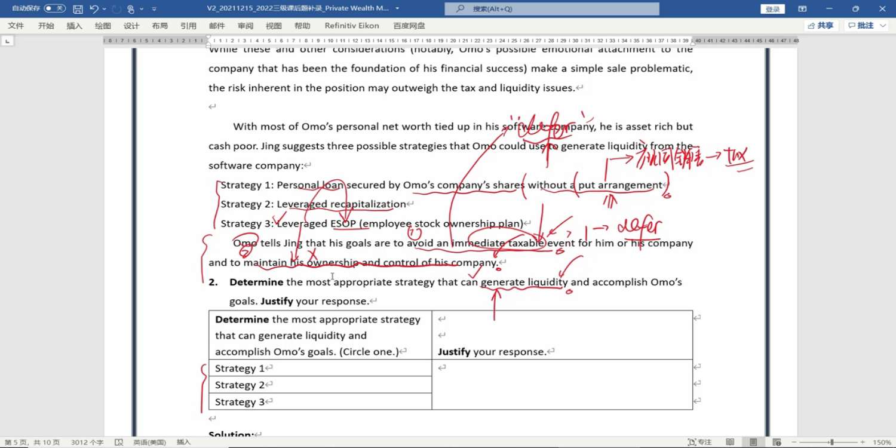Expand the 批注 comments dropdown
The height and width of the screenshot is (448, 896).
click(x=883, y=26)
